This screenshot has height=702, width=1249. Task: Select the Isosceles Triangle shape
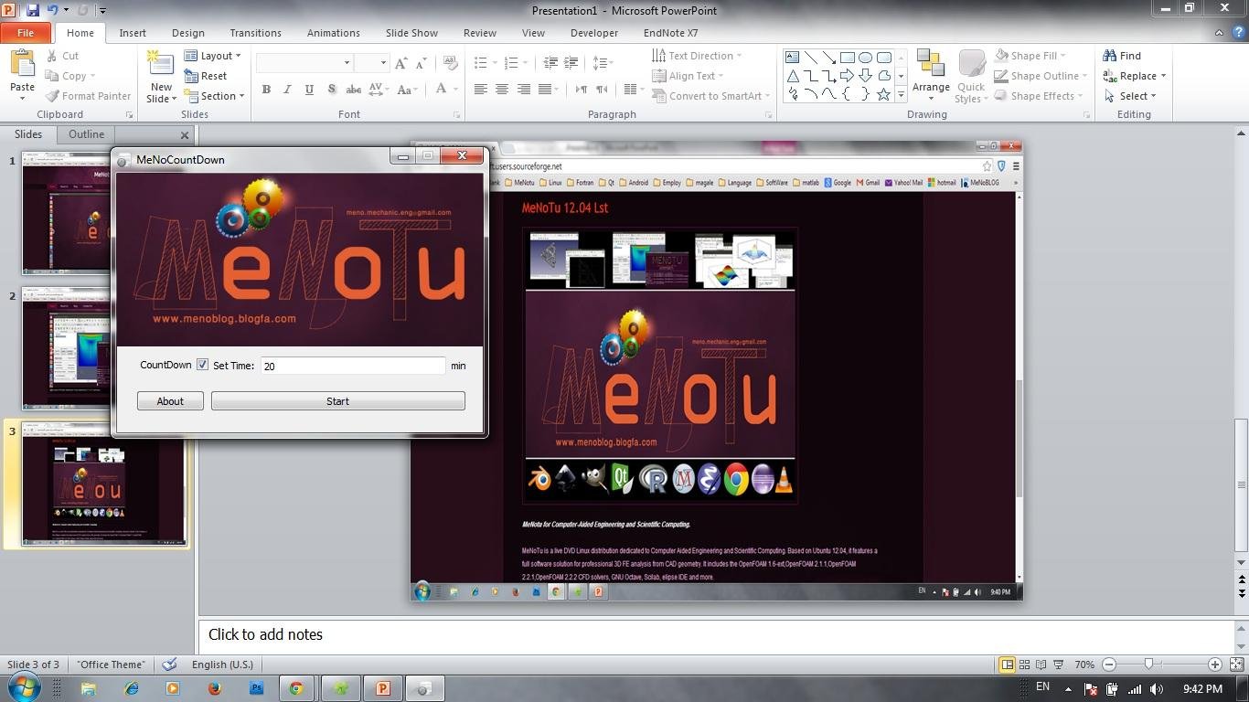pos(792,76)
